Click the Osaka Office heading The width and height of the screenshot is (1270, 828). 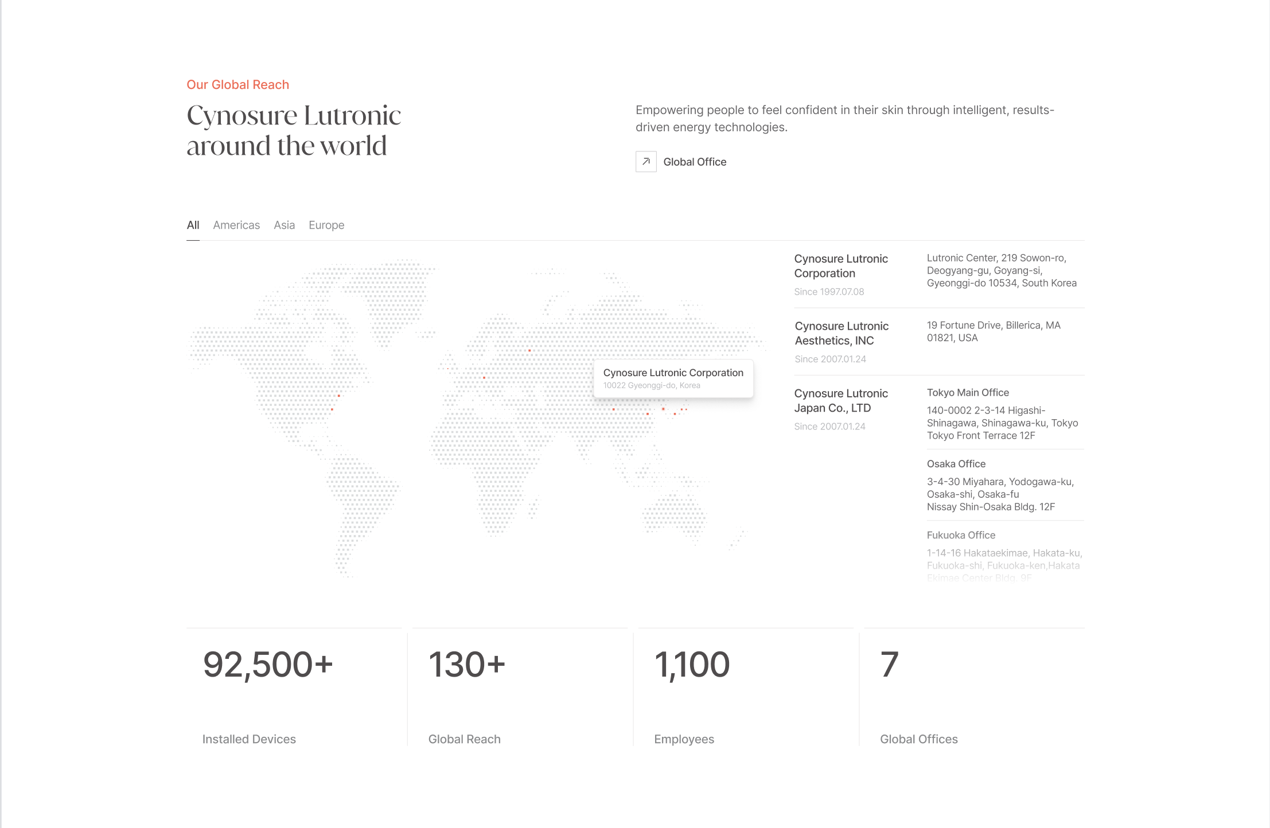(x=956, y=464)
